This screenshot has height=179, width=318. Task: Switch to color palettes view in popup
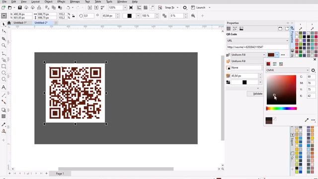tap(281, 64)
